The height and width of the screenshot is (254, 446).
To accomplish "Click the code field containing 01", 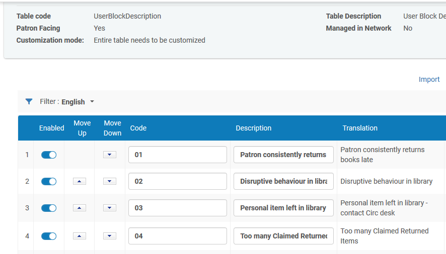I will click(177, 155).
